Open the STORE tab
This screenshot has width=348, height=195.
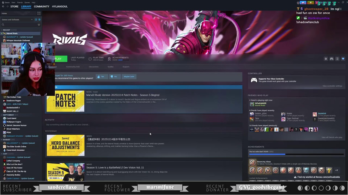[x=14, y=6]
